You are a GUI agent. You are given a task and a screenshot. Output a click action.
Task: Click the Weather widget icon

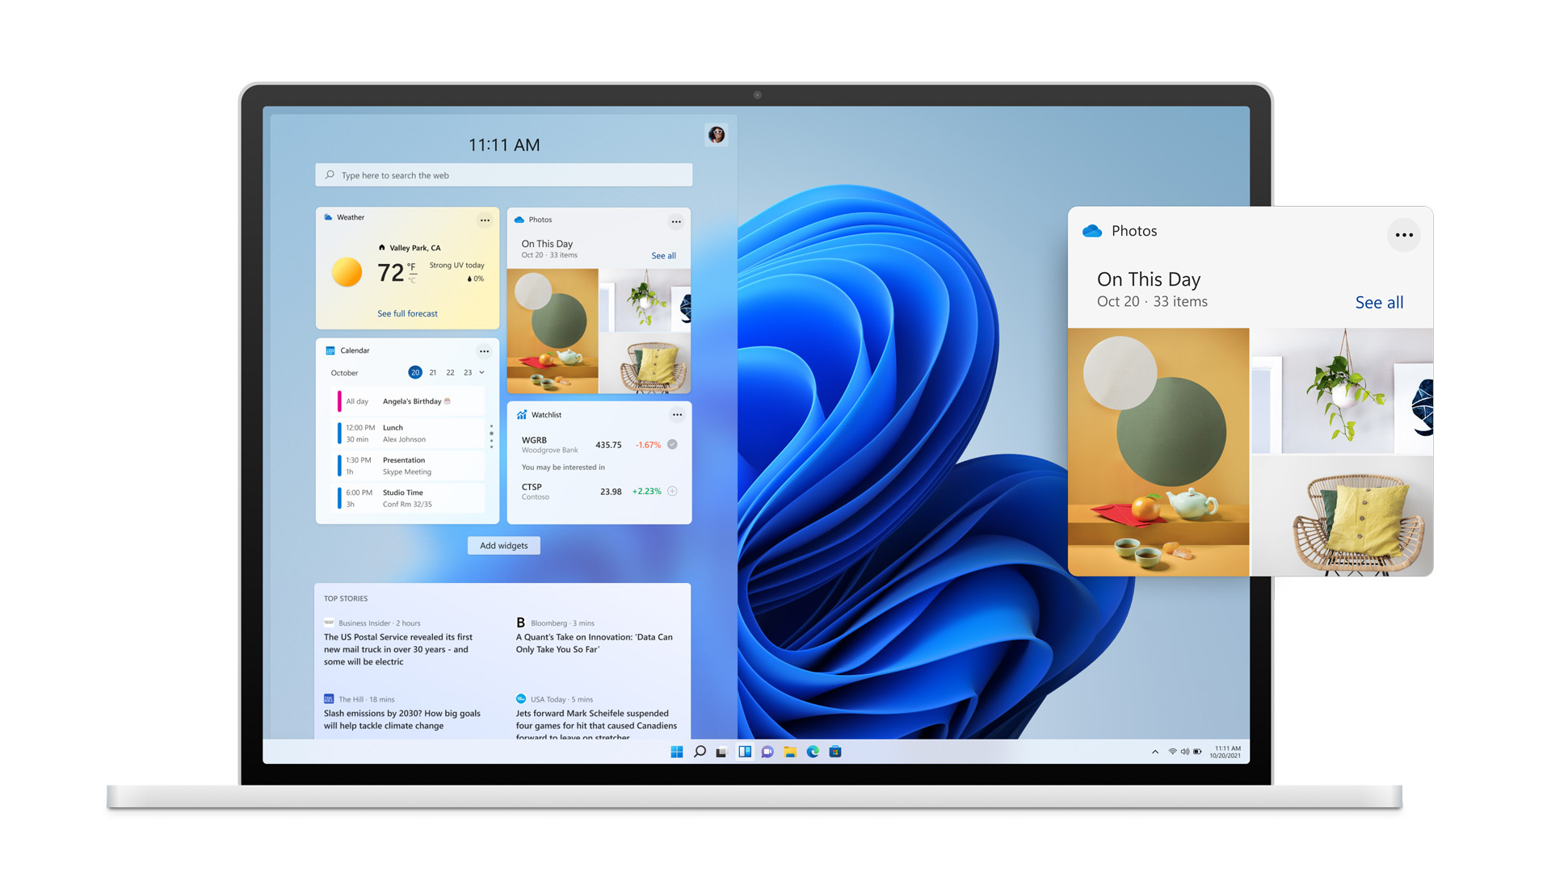(x=328, y=217)
